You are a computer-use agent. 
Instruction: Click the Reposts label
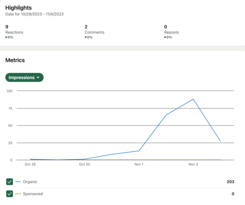coord(171,32)
